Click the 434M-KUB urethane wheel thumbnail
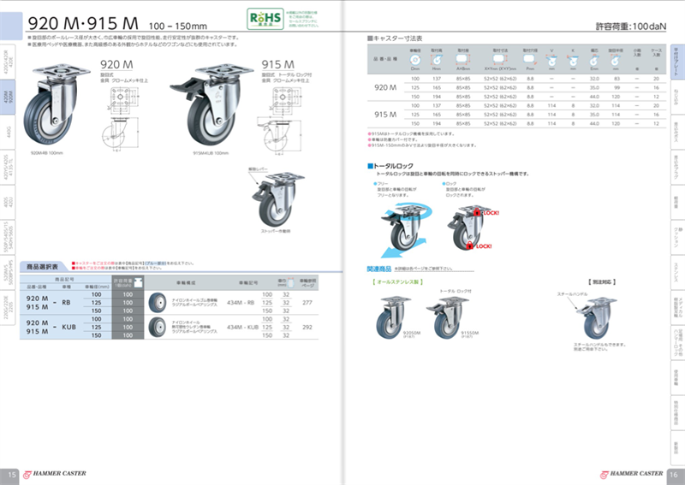Image resolution: width=685 pixels, height=485 pixels. pyautogui.click(x=158, y=327)
